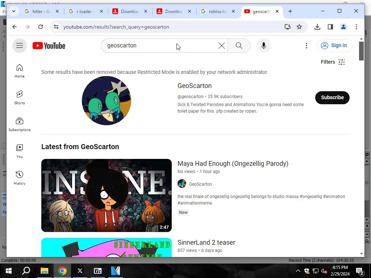Open the Chrome three-dot menu
The width and height of the screenshot is (371, 278).
pyautogui.click(x=357, y=27)
